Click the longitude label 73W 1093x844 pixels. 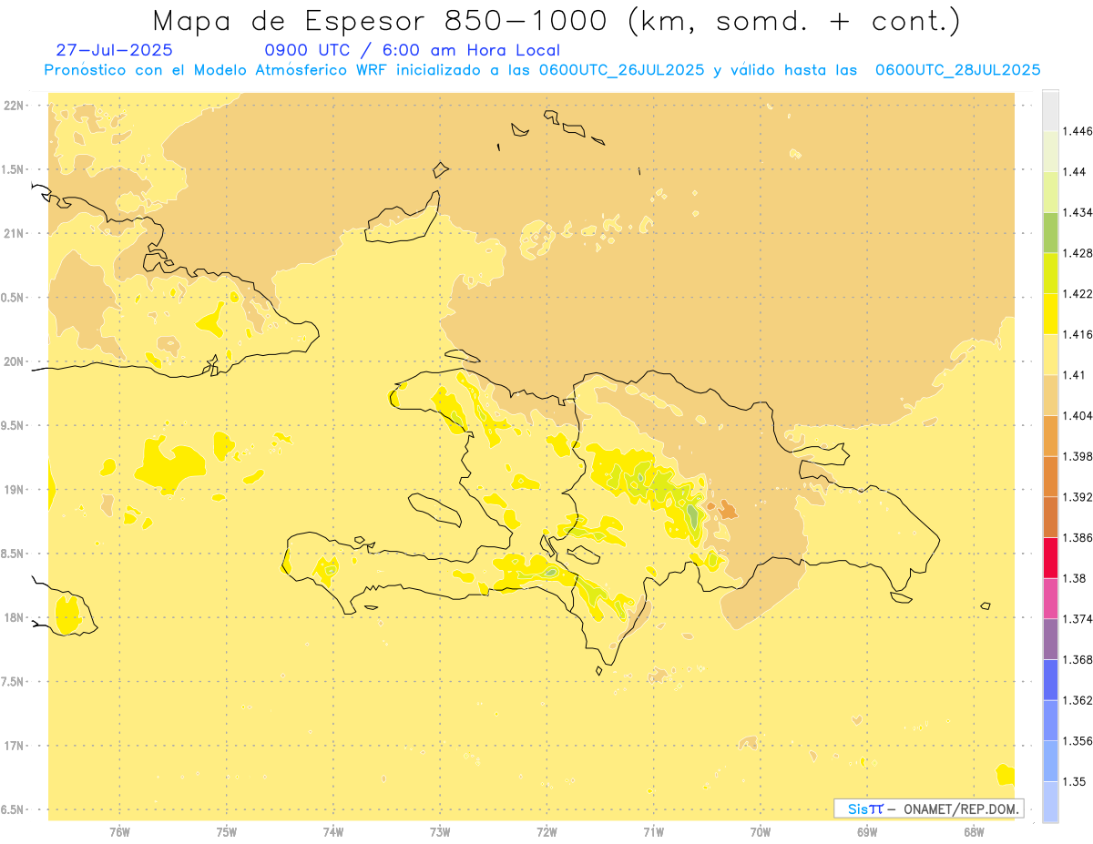click(440, 832)
